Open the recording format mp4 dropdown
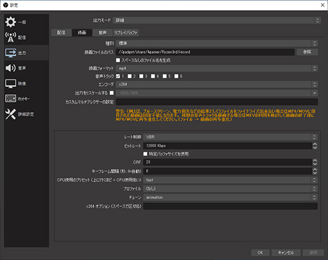This screenshot has width=328, height=260. click(x=217, y=69)
